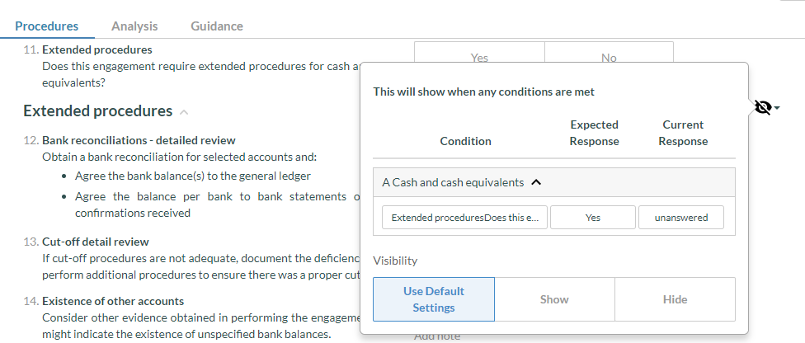Switch to the Procedures tab

point(47,26)
